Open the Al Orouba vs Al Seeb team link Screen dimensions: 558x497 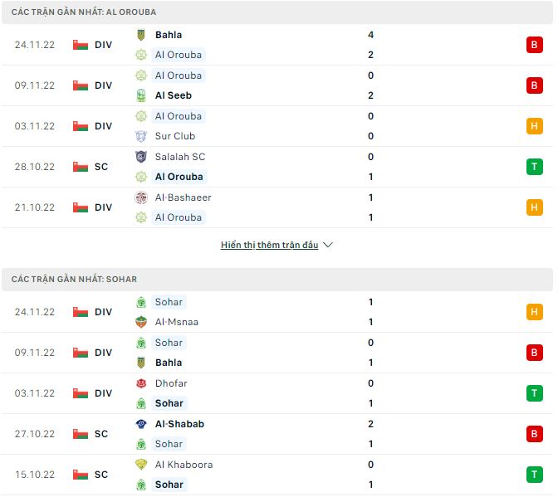click(178, 76)
